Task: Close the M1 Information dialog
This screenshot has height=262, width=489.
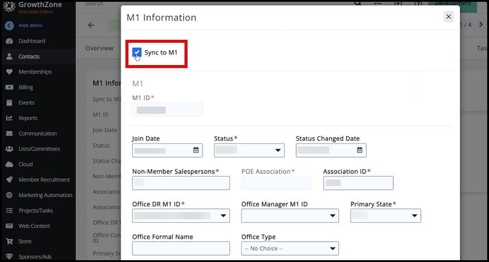Action: click(449, 17)
